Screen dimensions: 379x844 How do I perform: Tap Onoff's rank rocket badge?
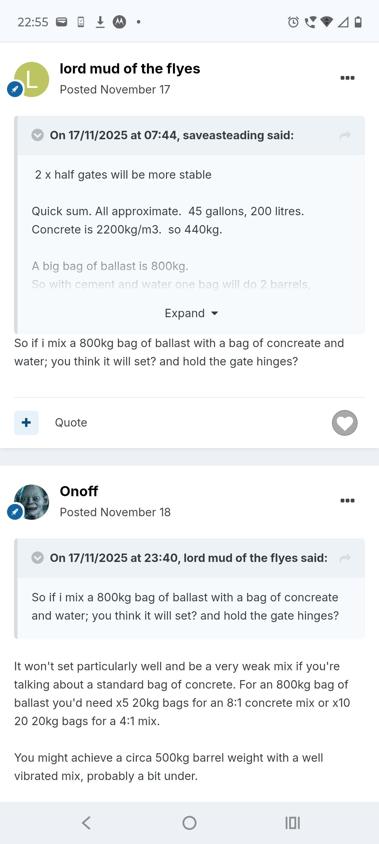point(15,512)
